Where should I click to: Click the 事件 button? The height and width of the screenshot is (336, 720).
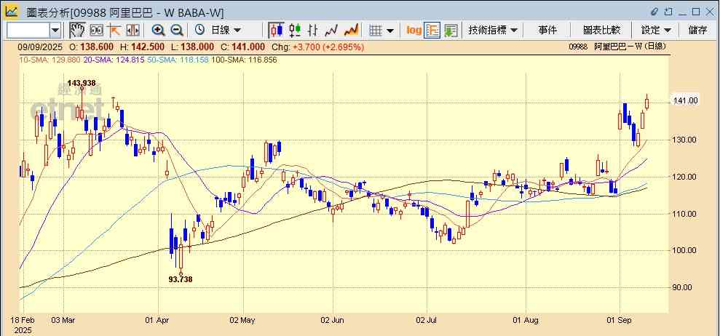coord(547,31)
